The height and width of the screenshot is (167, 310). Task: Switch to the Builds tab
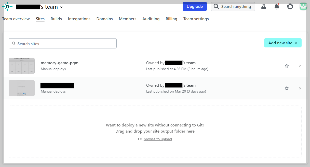(x=56, y=19)
